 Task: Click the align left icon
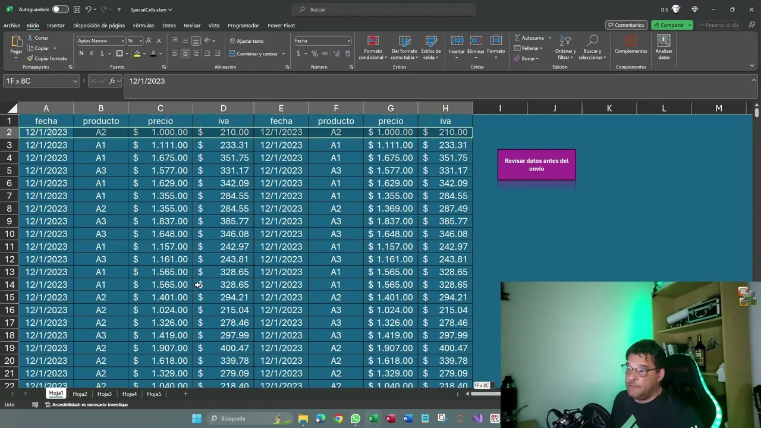(x=175, y=53)
